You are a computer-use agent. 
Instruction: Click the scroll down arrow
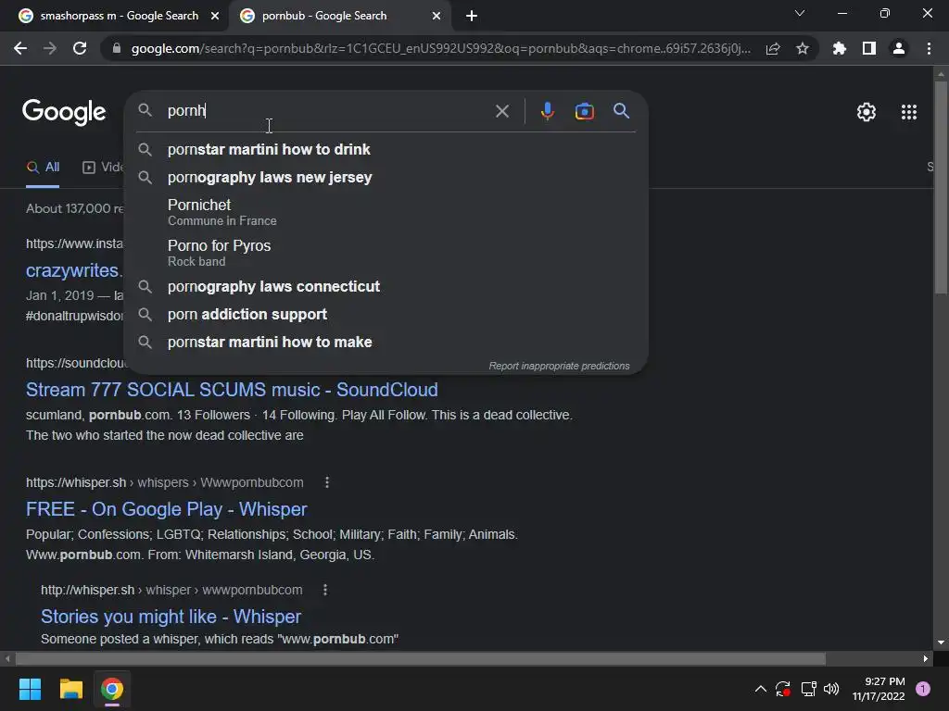pos(941,642)
